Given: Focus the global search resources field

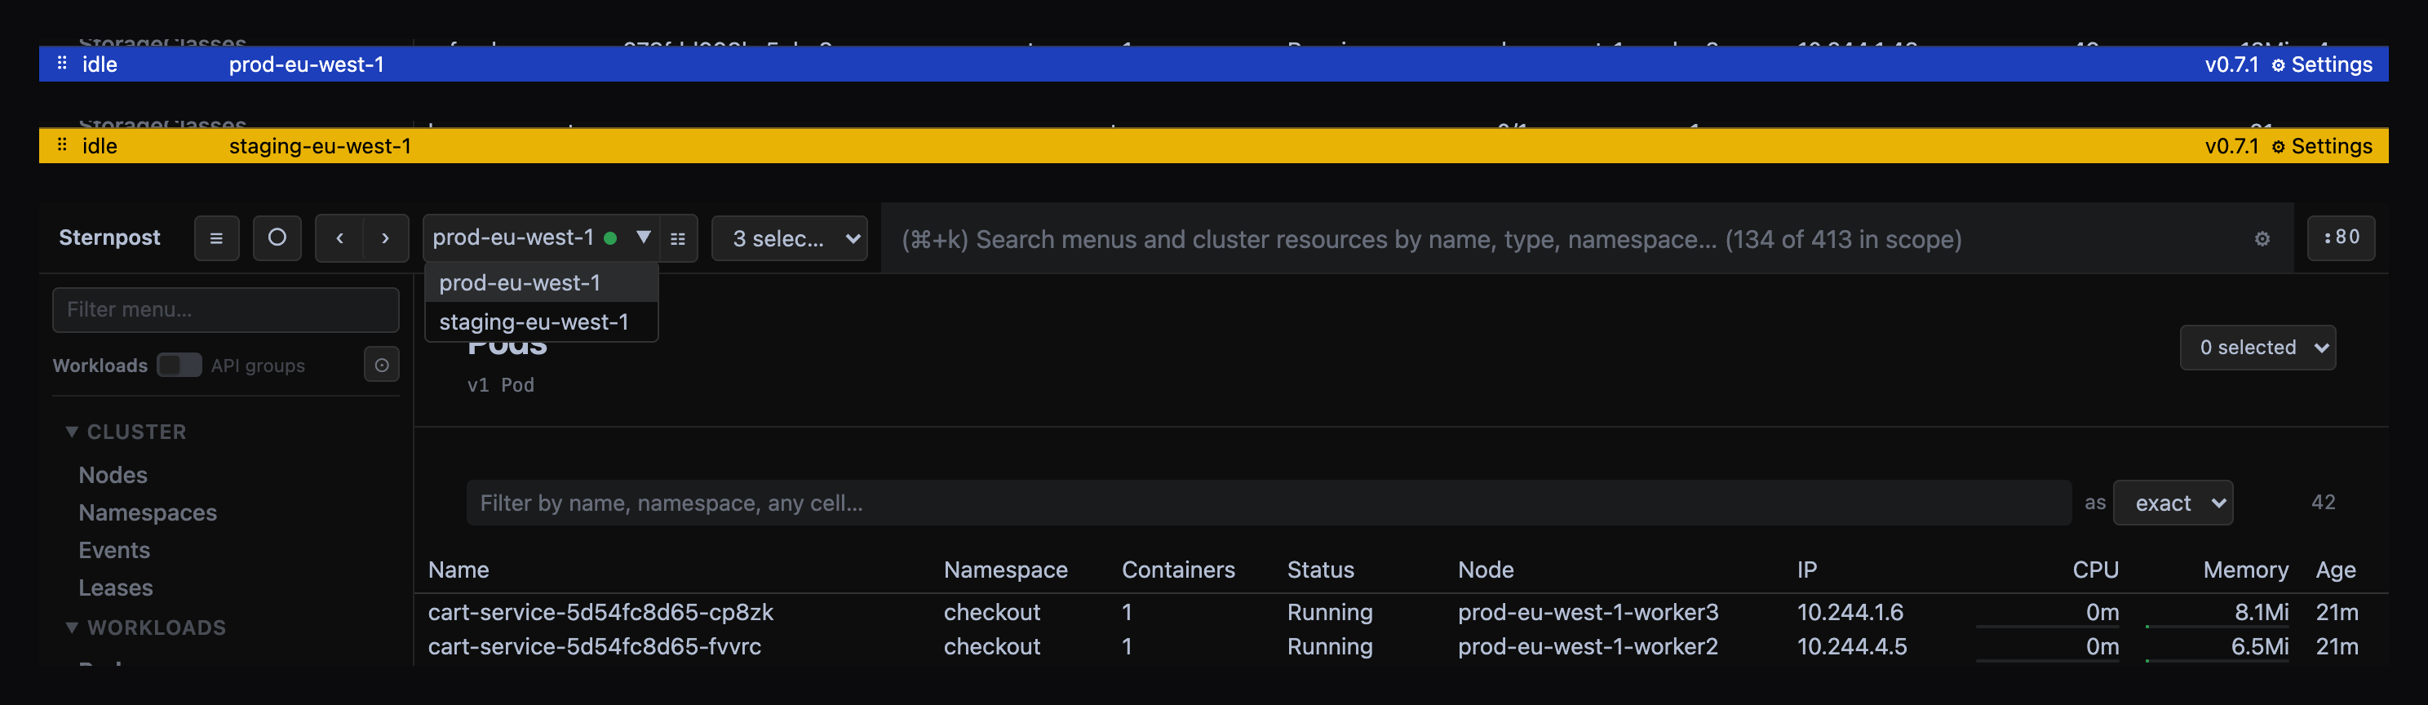Looking at the screenshot, I should point(1565,239).
